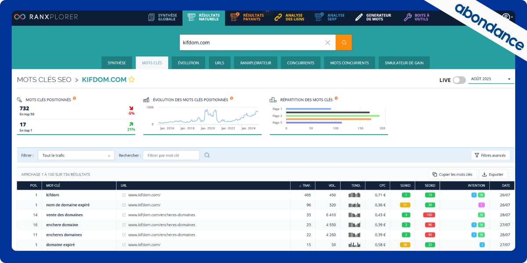Open Boîte à Outils in top navigation

[x=417, y=17]
